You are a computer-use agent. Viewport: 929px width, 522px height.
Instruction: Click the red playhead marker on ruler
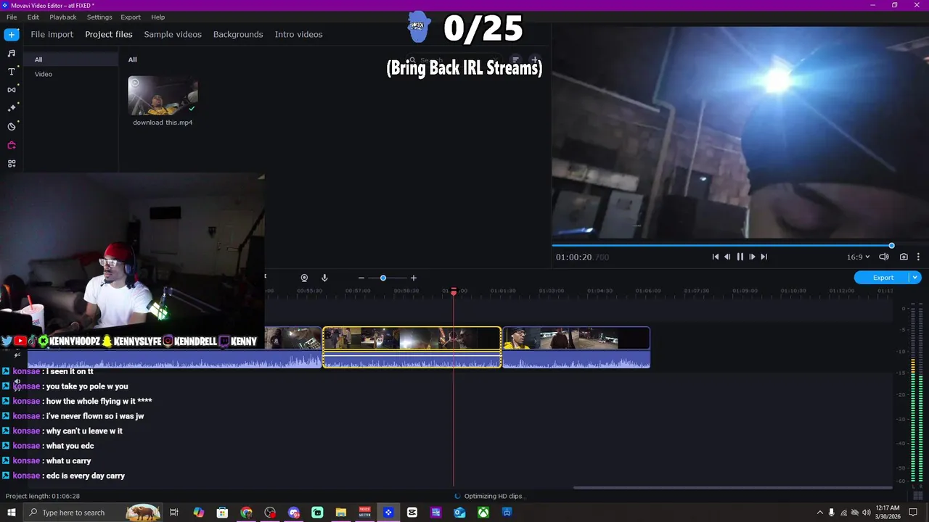tap(454, 291)
